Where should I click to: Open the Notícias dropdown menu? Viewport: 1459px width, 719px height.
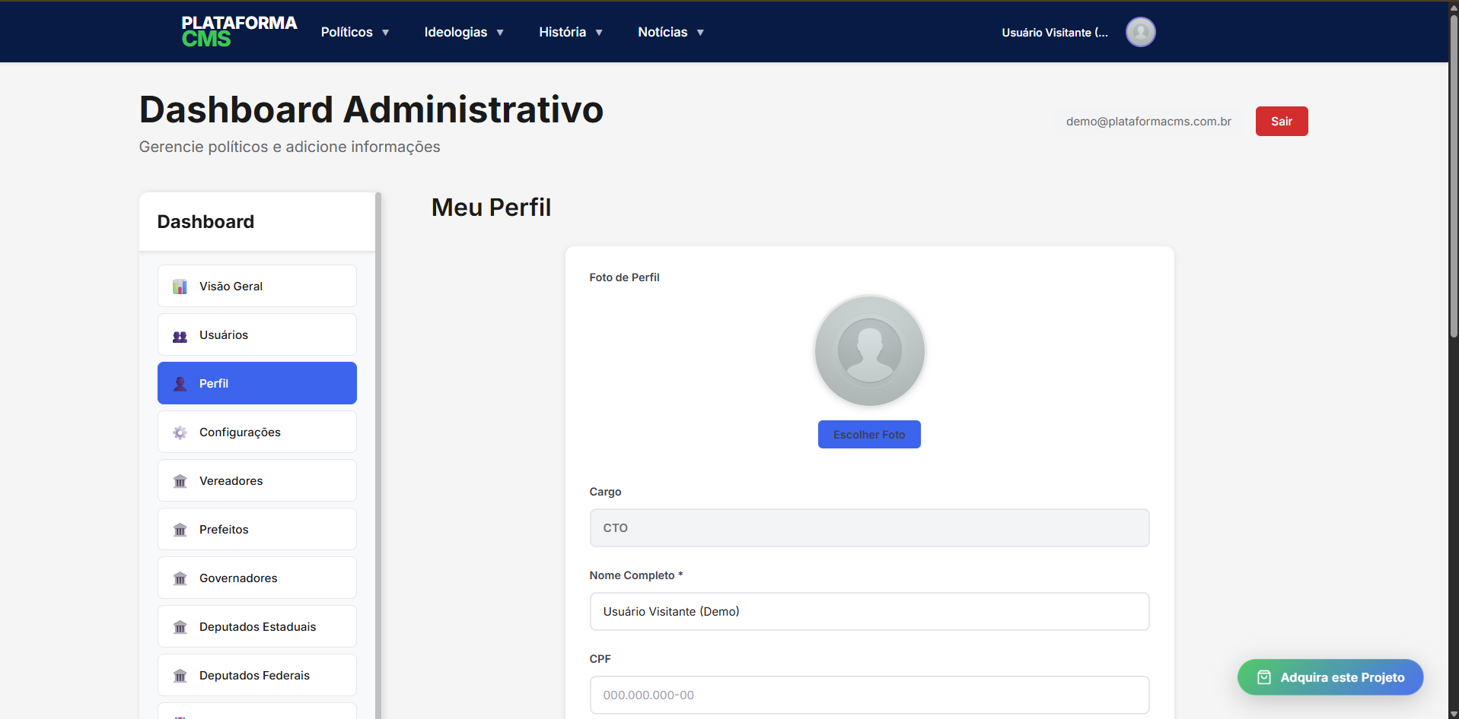(671, 32)
